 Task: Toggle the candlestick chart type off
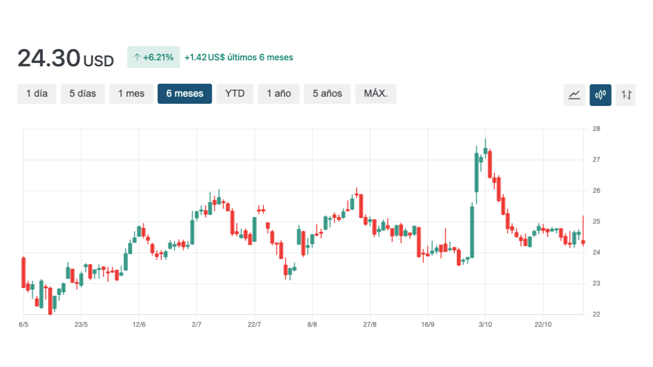tap(600, 94)
